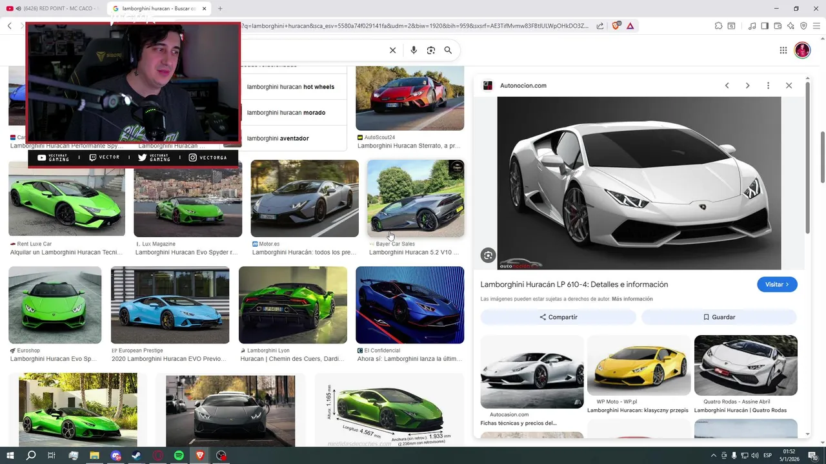This screenshot has width=826, height=464.
Task: Click the Visitar button
Action: 777,284
